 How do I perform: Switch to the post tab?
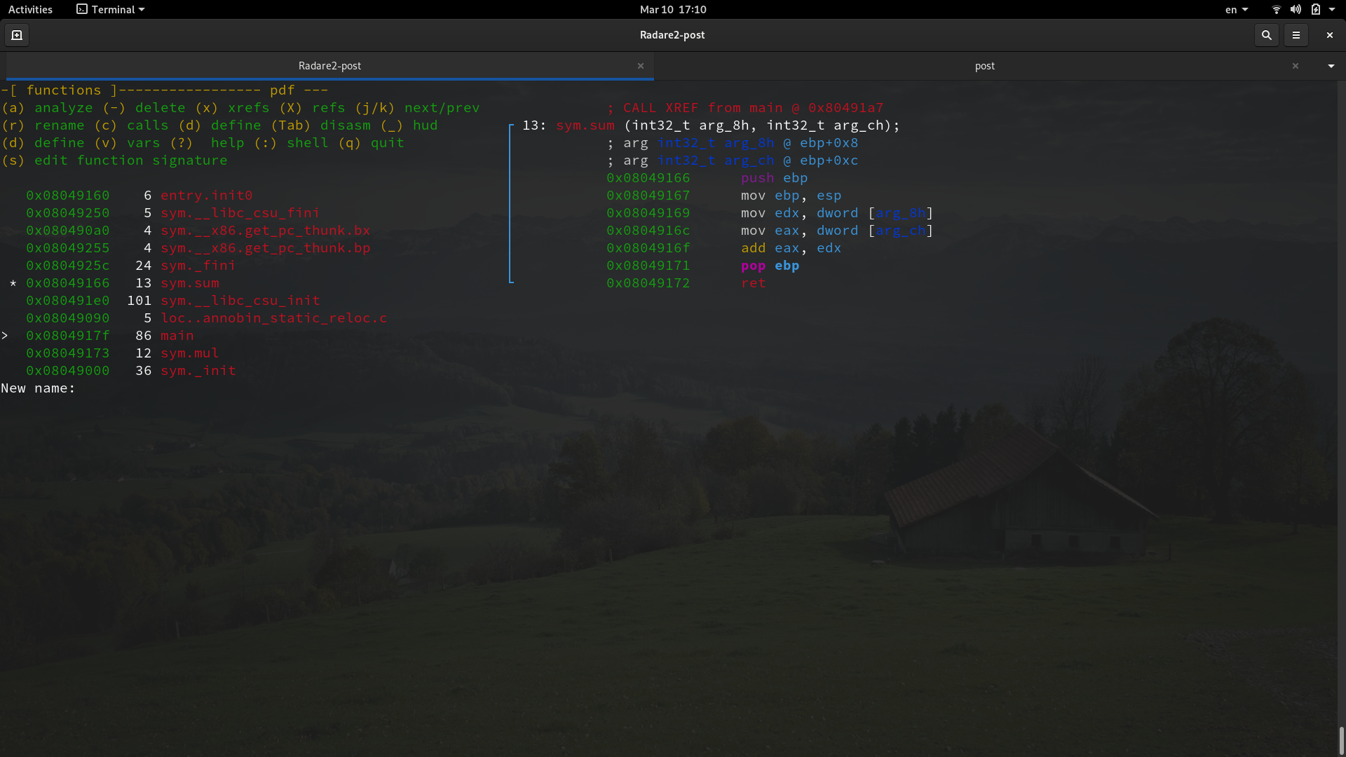tap(985, 66)
